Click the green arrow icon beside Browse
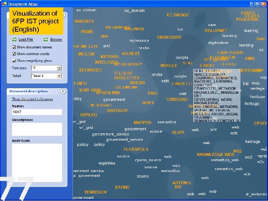Viewport: 268px width, 201px height. click(x=45, y=39)
